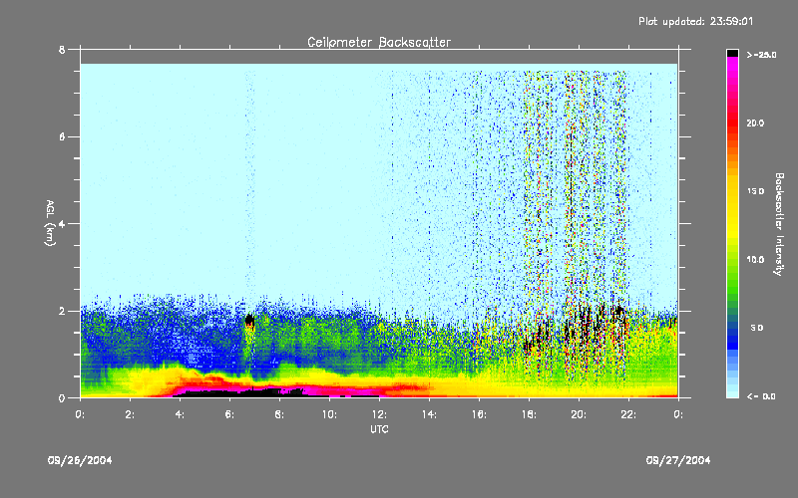Image resolution: width=798 pixels, height=498 pixels.
Task: Select the "UTC" horizontal axis label
Action: click(x=379, y=429)
